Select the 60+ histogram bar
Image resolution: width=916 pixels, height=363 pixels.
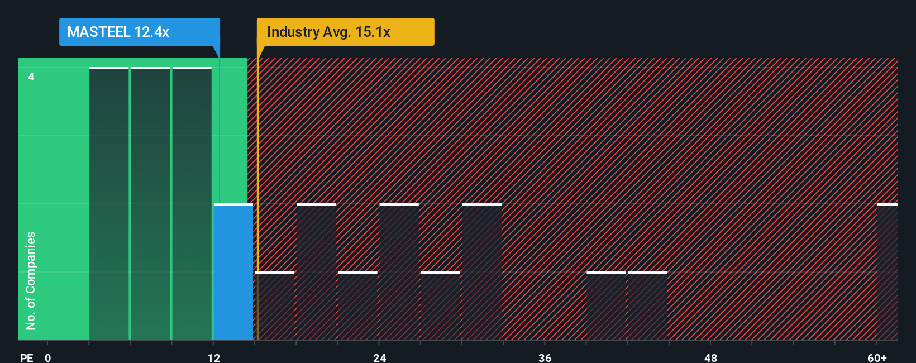[x=888, y=272]
